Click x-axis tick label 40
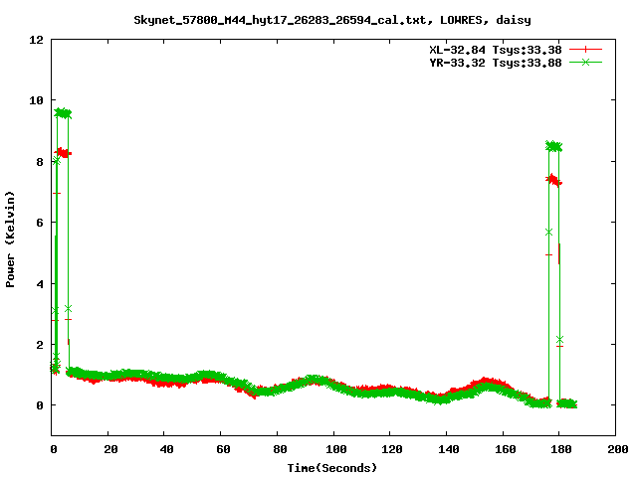Screen dimensions: 637x477 [x=166, y=449]
